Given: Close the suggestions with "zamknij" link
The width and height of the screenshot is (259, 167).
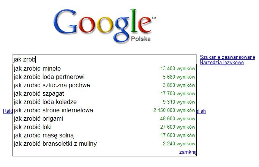Looking at the screenshot, I should pyautogui.click(x=188, y=152).
